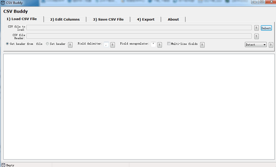The image size is (276, 167).
Task: Click the CSV file Header field
Action: point(139,36)
